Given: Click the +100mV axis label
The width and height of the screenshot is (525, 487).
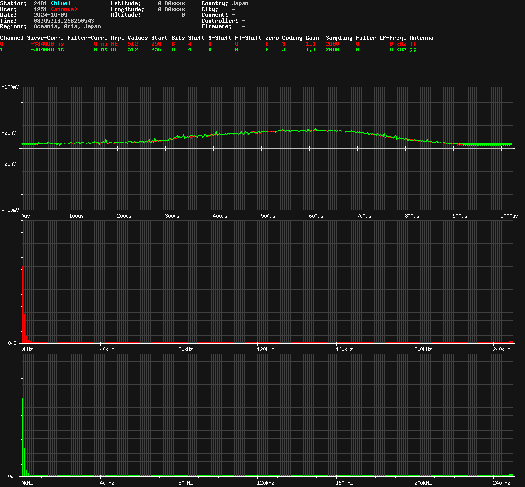Looking at the screenshot, I should pos(10,87).
